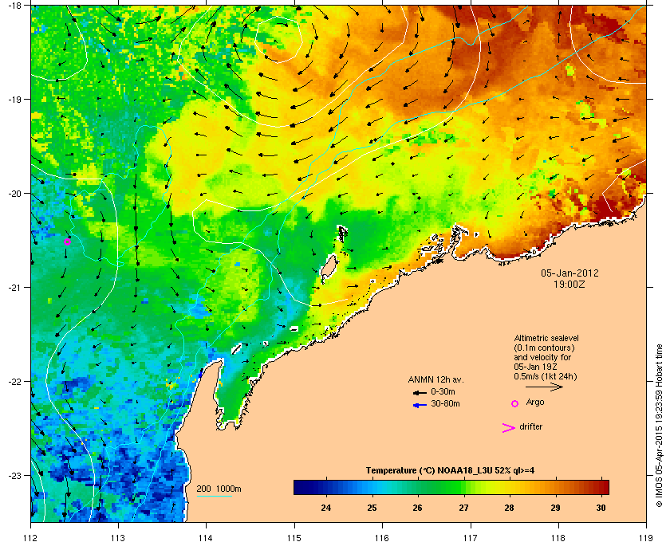This screenshot has height=542, width=670.
Task: Click the '30-80m' depth label
Action: pos(445,403)
